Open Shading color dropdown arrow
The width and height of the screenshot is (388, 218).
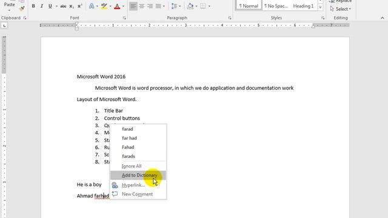tap(196, 6)
